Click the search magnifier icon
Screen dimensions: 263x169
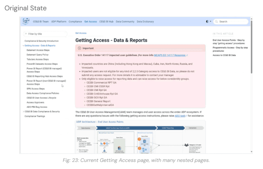(x=216, y=21)
